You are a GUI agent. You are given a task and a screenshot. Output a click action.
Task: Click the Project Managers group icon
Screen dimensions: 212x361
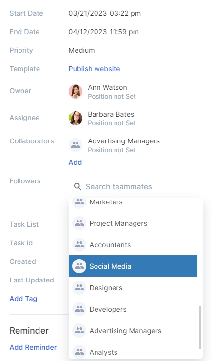79,223
